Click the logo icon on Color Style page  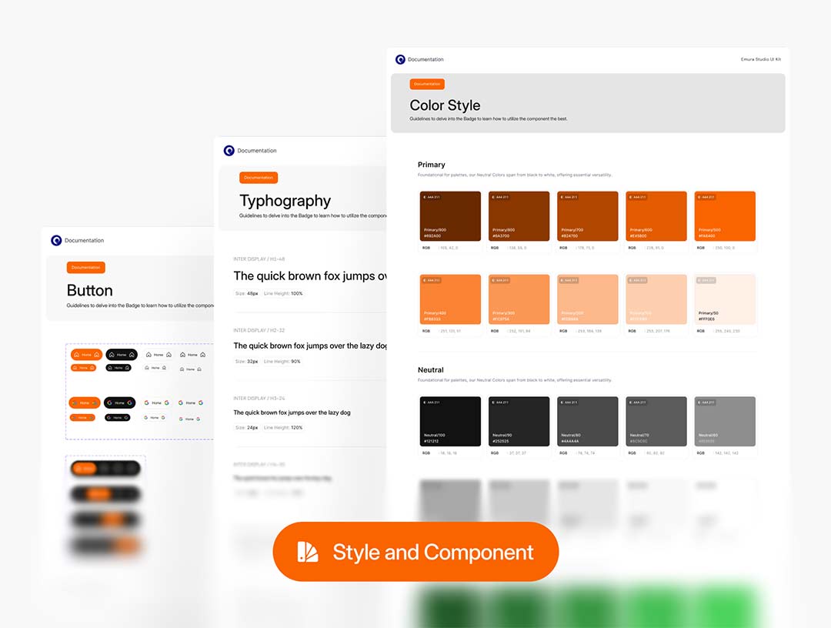pos(400,59)
